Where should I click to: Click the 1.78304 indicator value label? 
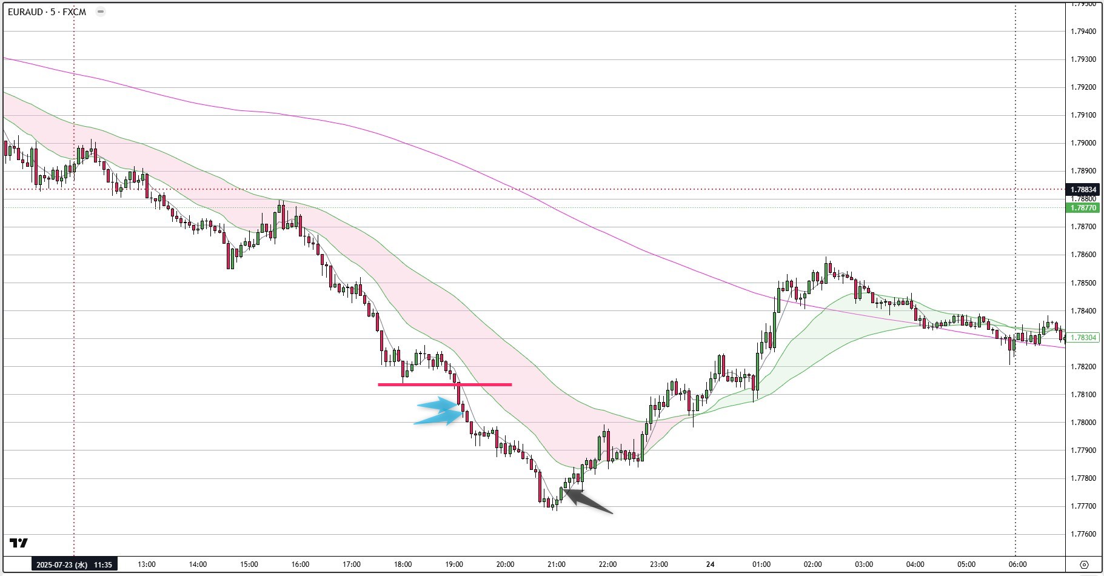[x=1083, y=338]
